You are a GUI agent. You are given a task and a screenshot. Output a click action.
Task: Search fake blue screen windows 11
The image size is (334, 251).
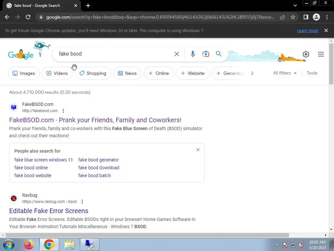pyautogui.click(x=44, y=160)
